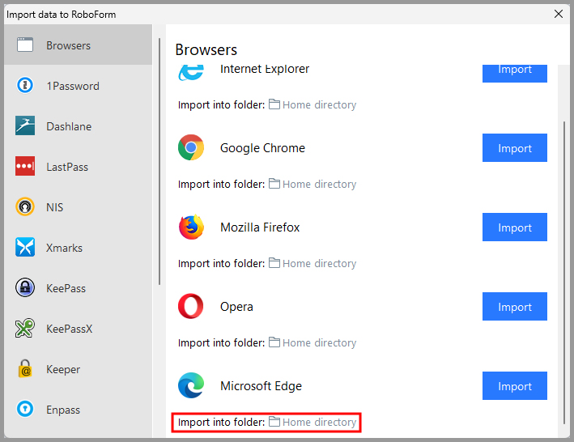Open the Browsers tab in sidebar

(x=76, y=45)
